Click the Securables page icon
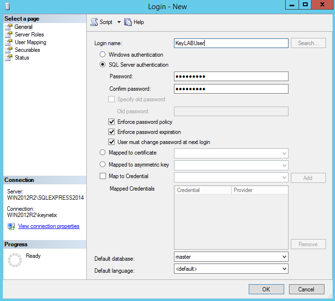 click(9, 50)
